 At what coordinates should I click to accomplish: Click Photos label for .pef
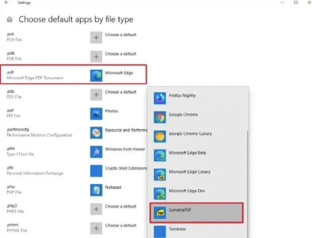point(111,111)
